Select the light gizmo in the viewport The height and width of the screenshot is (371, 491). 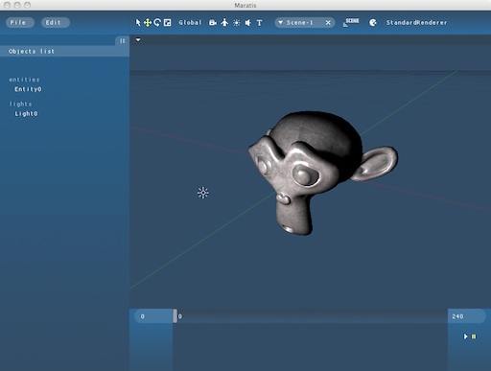click(203, 193)
